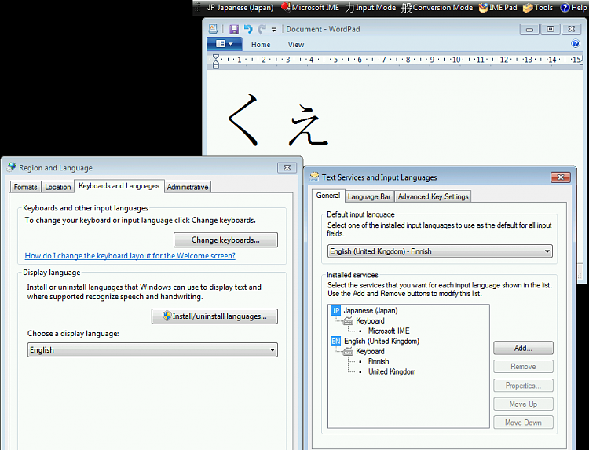Open the Advanced Key Settings tab
This screenshot has width=589, height=450.
click(433, 196)
